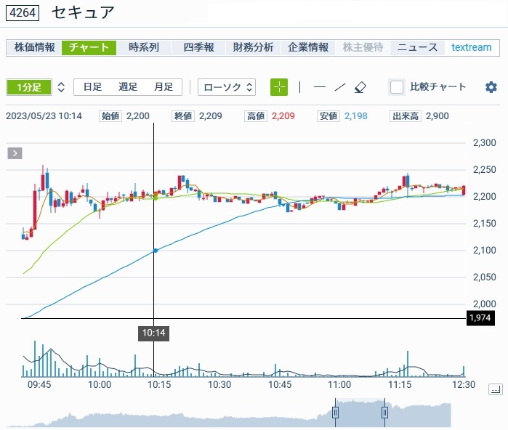The image size is (508, 430).
Task: Select the crosshair cursor tool
Action: coord(279,87)
